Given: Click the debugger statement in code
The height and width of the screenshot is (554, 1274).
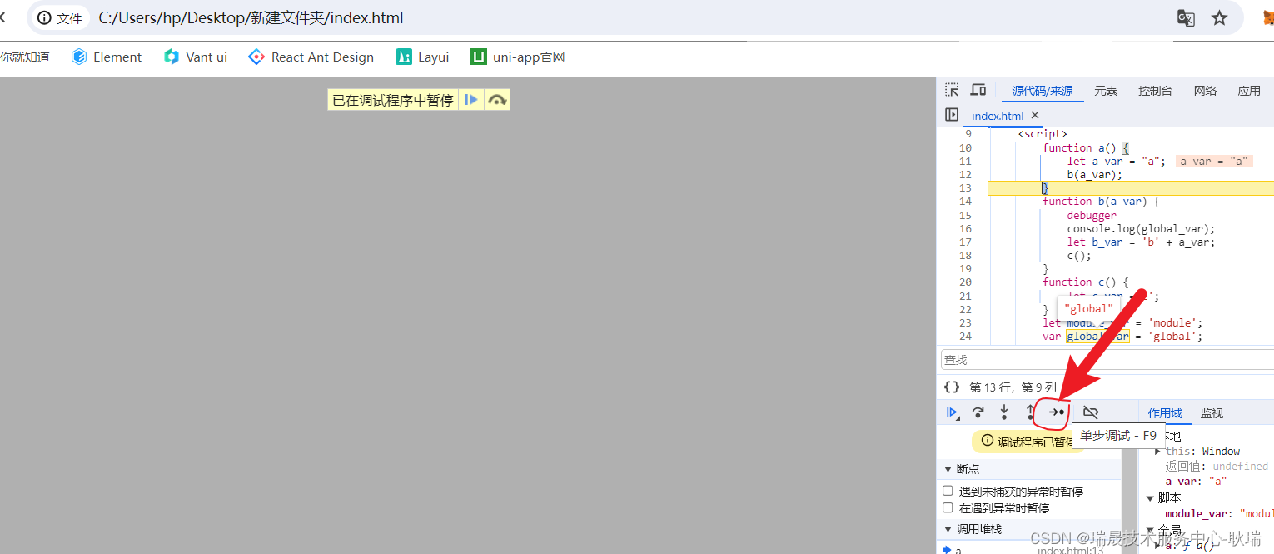Looking at the screenshot, I should (1092, 215).
